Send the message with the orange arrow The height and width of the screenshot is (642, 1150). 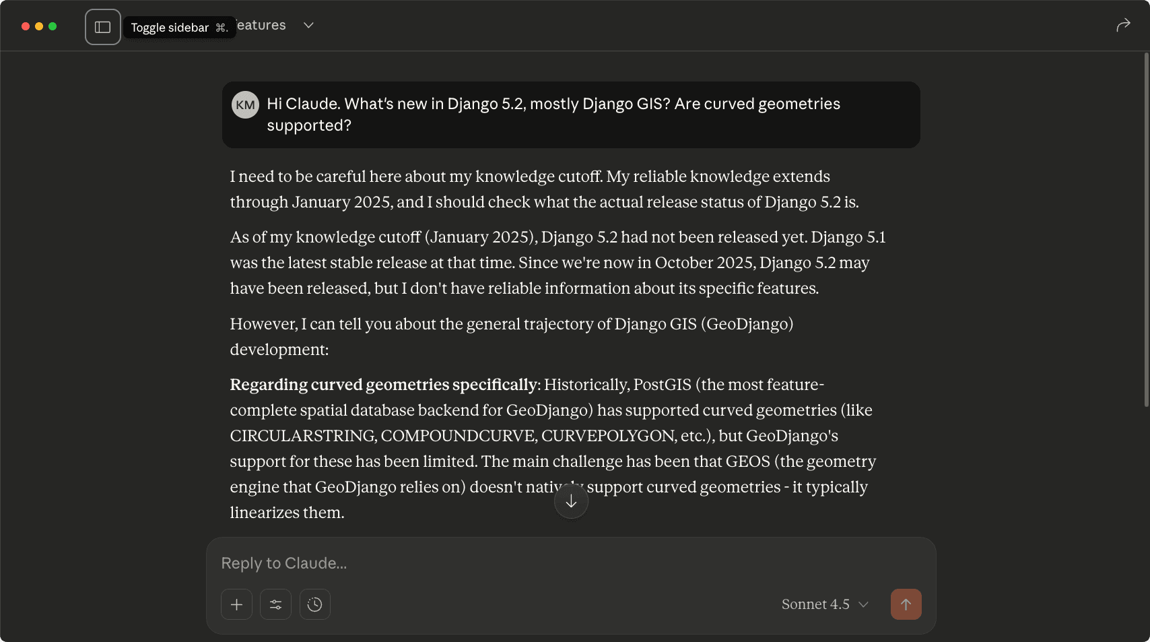pyautogui.click(x=906, y=604)
